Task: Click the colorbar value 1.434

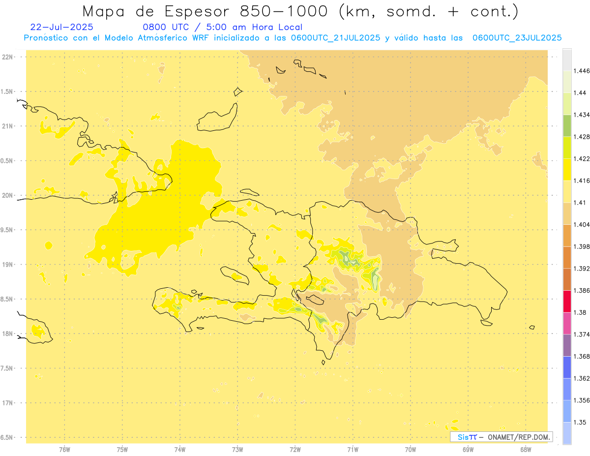Action: [583, 115]
